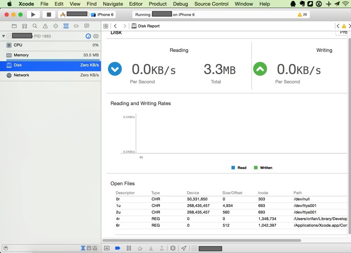
Task: Click the Step Over debug icon
Action: point(140,248)
